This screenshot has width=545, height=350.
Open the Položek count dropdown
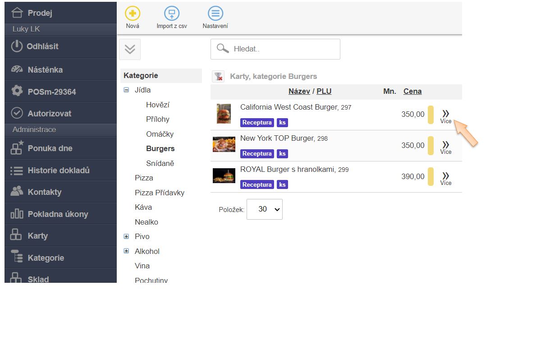(x=265, y=209)
